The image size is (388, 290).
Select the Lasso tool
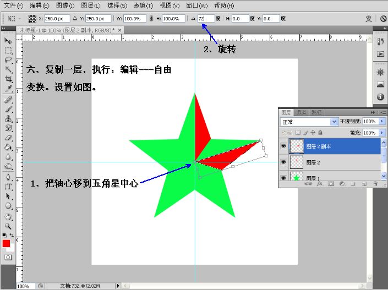8,60
